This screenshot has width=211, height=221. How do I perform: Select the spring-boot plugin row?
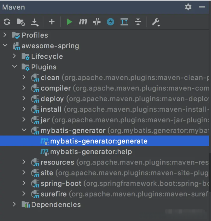click(x=105, y=183)
